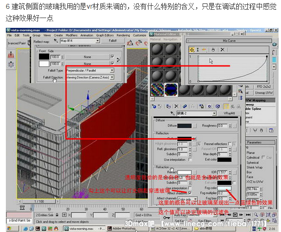The image size is (281, 232).
Task: Toggle the Fresnel reflections checkbox
Action: pos(230,144)
